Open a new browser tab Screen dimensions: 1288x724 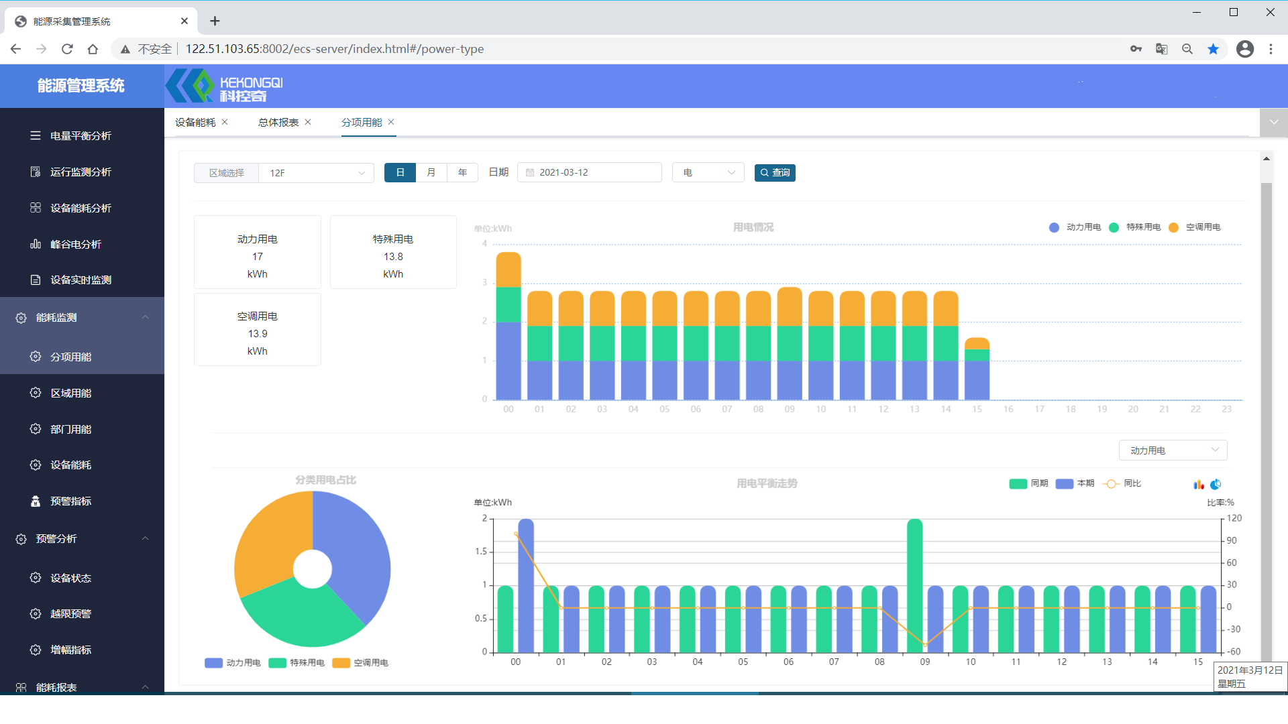215,21
